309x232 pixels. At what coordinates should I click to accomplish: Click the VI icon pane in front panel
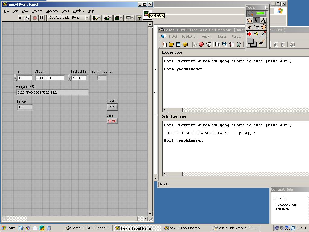coord(146,14)
